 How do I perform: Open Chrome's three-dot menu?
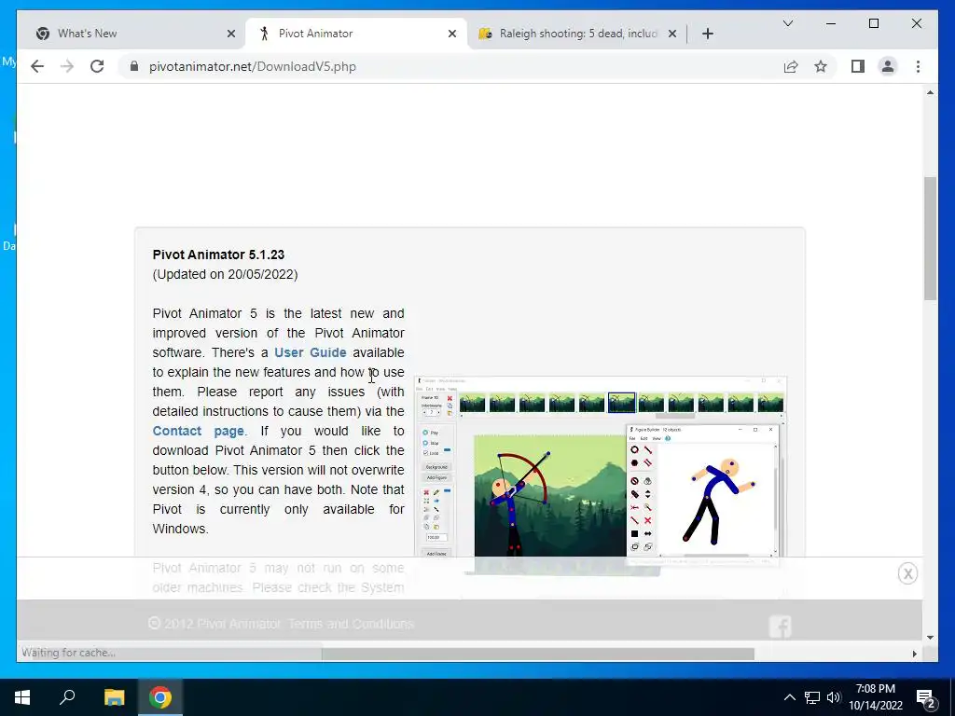click(x=918, y=66)
